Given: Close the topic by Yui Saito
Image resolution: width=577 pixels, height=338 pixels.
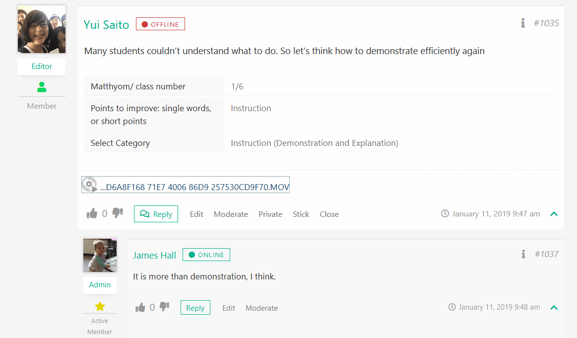Looking at the screenshot, I should 329,214.
